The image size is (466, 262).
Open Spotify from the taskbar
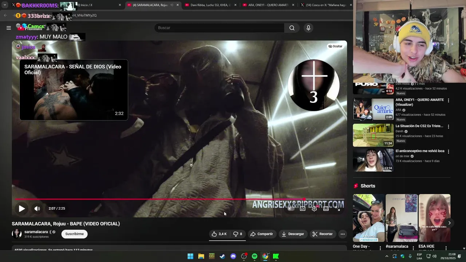(x=254, y=256)
